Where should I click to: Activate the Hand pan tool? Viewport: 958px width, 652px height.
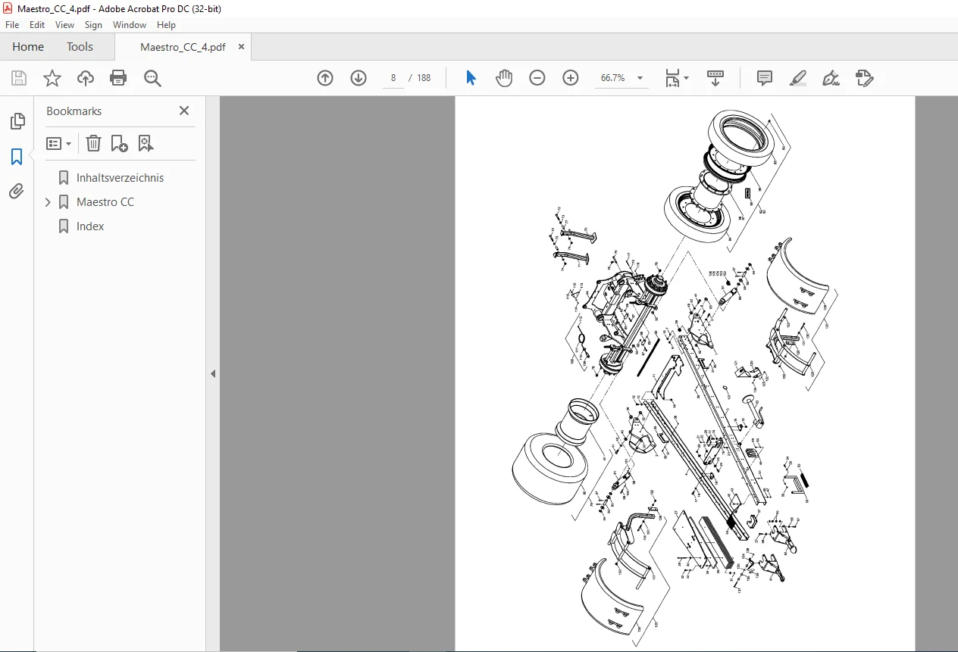tap(504, 78)
